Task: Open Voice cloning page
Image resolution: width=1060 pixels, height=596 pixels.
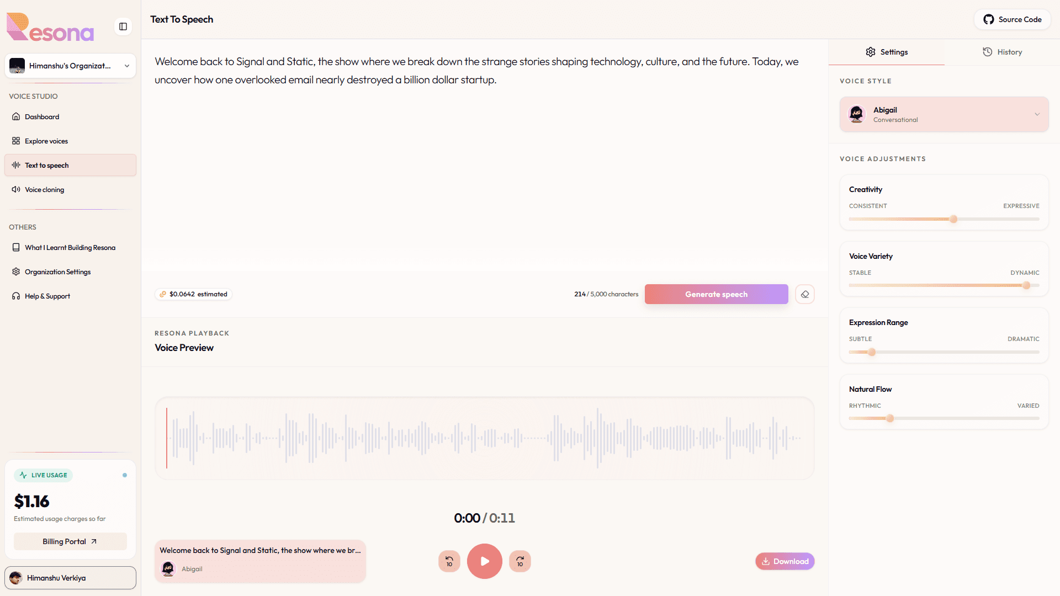Action: [70, 189]
